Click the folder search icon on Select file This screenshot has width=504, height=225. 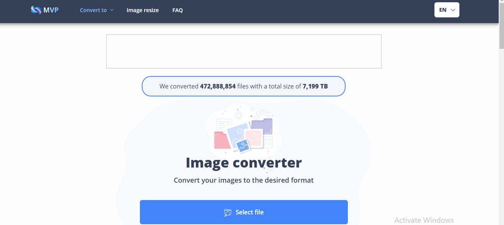tap(228, 213)
